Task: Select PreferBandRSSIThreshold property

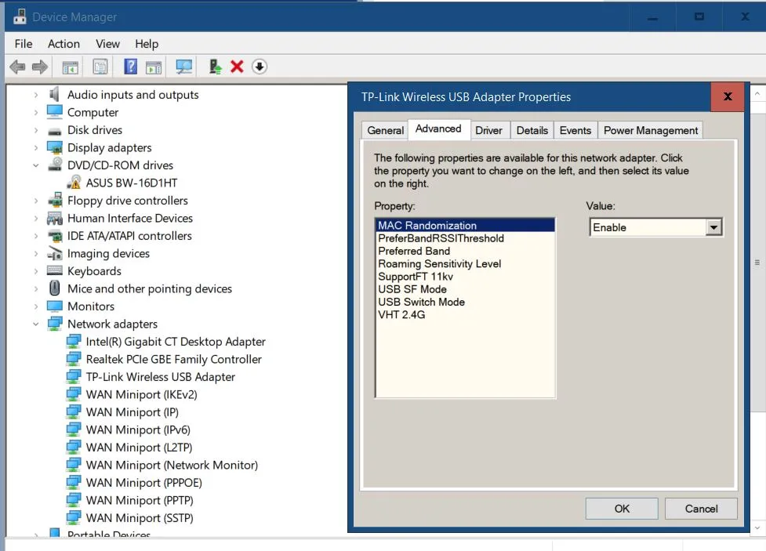Action: [465, 238]
